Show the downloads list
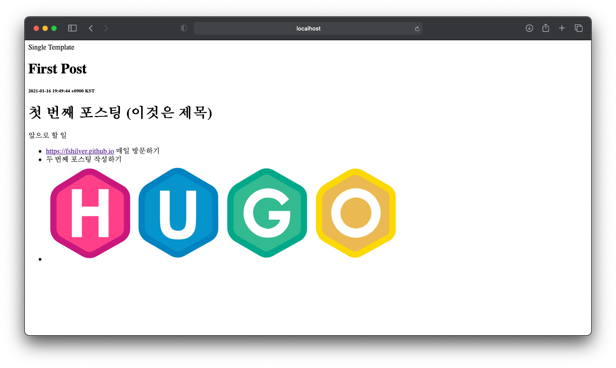Image resolution: width=616 pixels, height=368 pixels. coord(529,28)
